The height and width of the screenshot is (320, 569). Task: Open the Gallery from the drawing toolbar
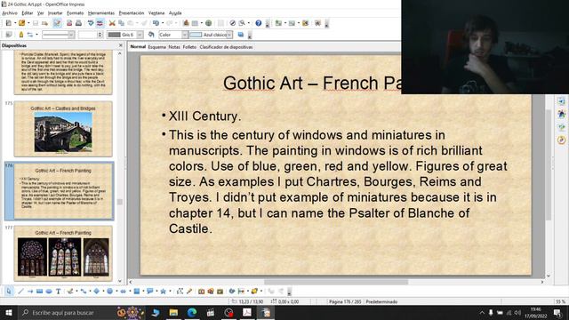point(220,291)
